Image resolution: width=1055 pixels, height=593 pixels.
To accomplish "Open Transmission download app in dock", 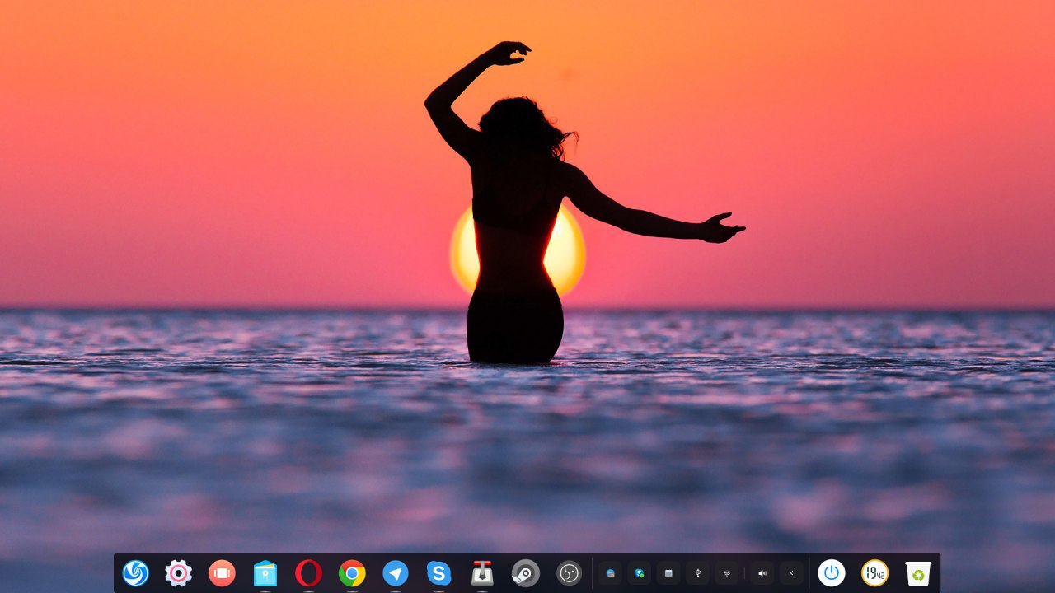I will (482, 573).
